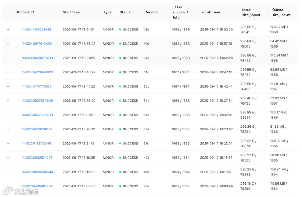Expand row for process 1440239429296128
Image resolution: width=302 pixels, height=197 pixels.
8,129
